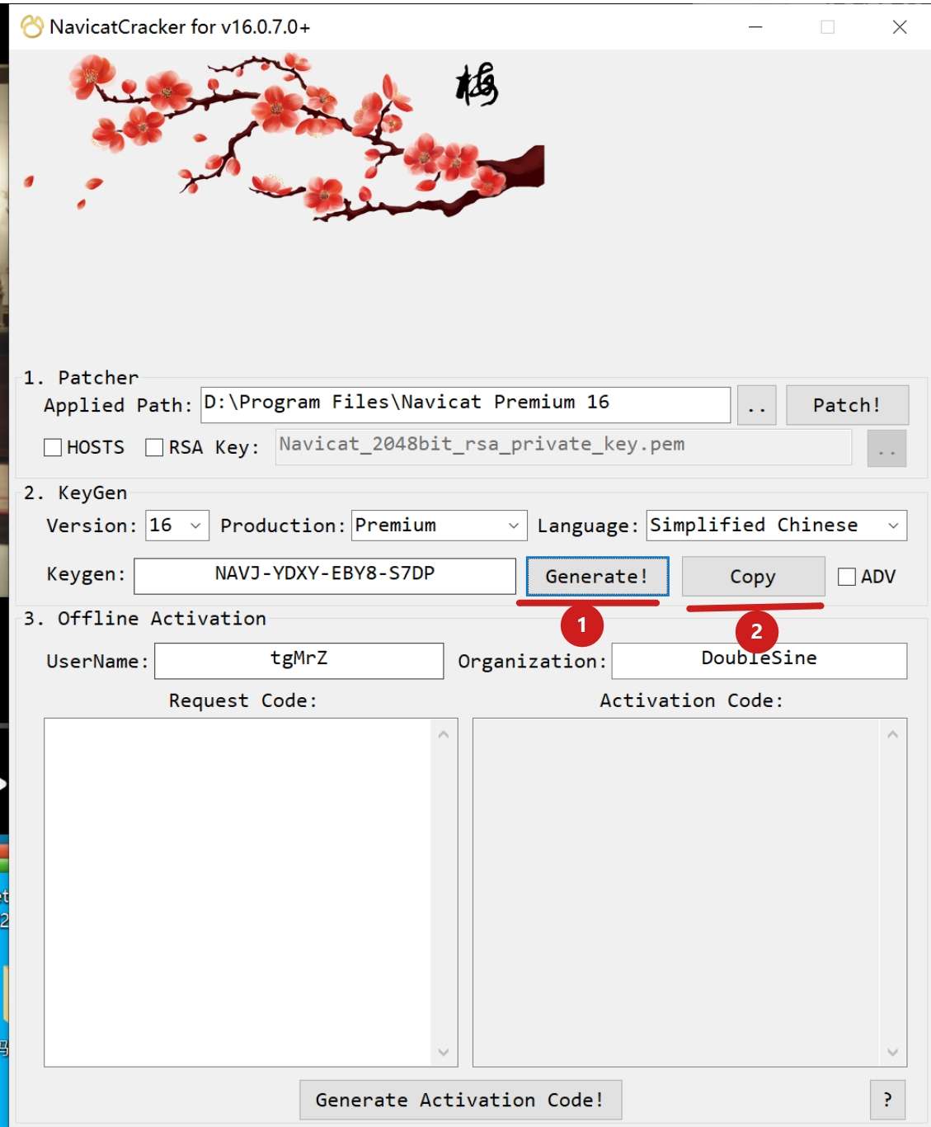Click inside the Activation Code box
This screenshot has height=1127, width=931.
point(689,893)
